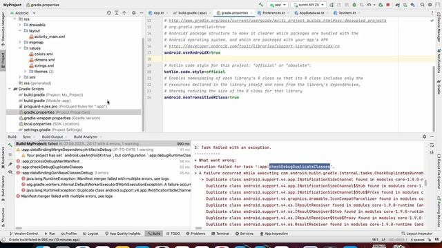442x248 pixels.
Task: Open App Quality Insights tool window
Action: click(x=123, y=234)
